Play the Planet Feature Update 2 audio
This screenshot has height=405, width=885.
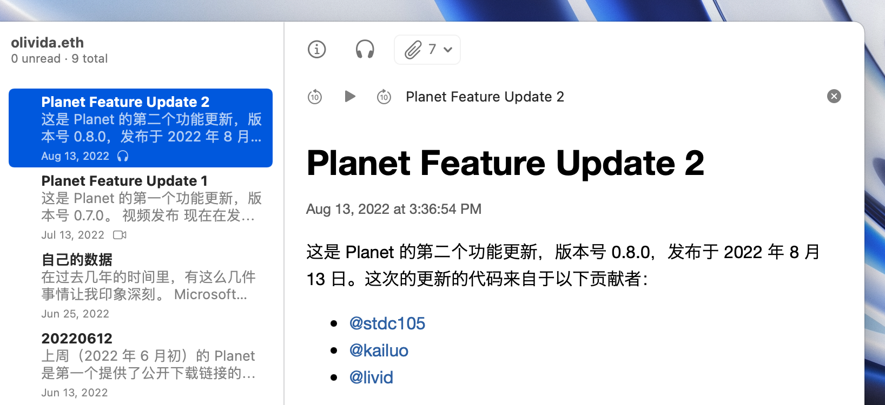tap(350, 97)
